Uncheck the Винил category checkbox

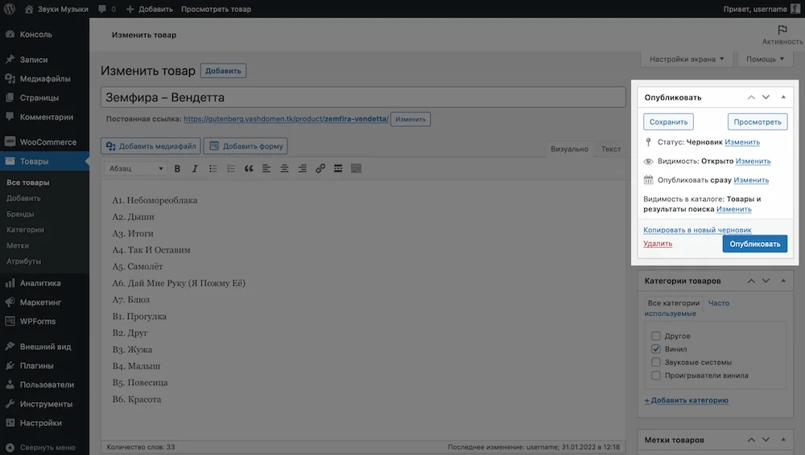pos(655,349)
